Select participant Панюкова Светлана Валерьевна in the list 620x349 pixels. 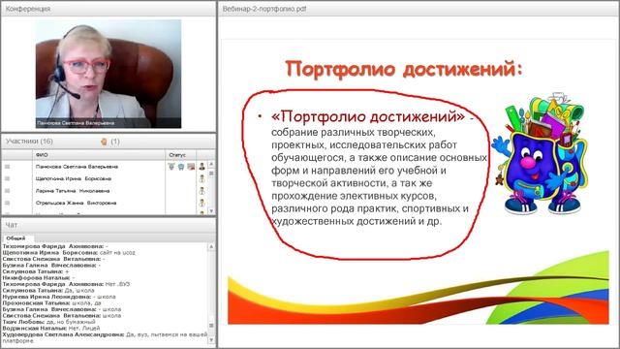[x=77, y=167]
